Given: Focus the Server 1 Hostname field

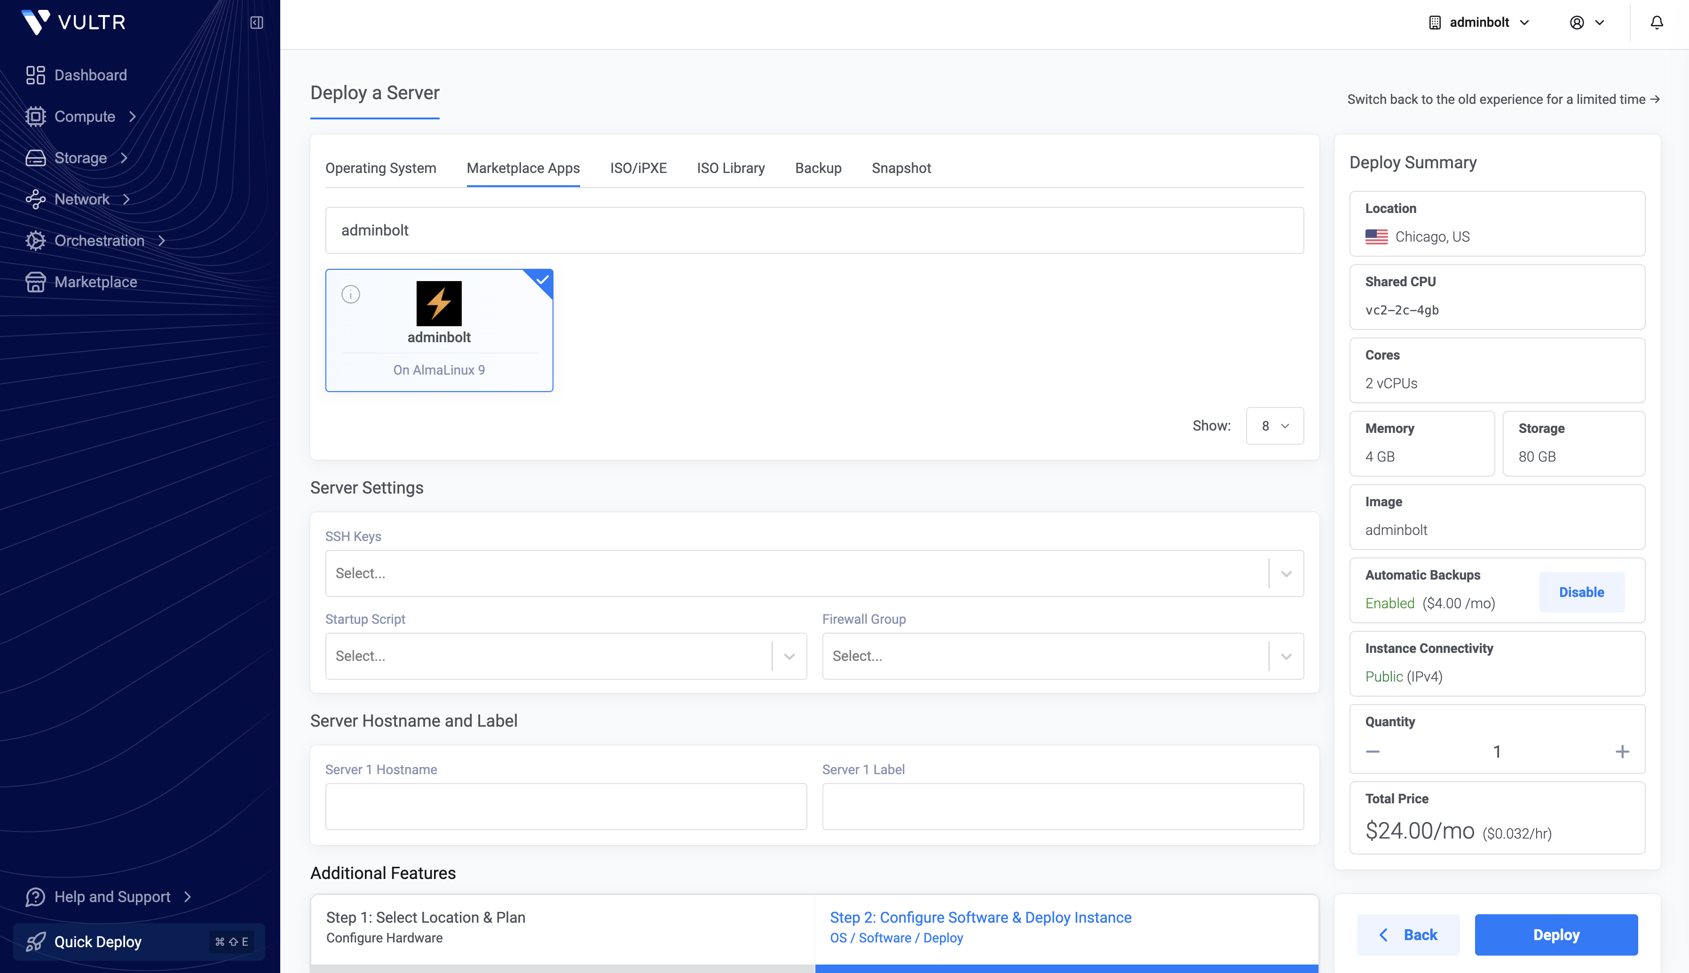Looking at the screenshot, I should [x=566, y=807].
